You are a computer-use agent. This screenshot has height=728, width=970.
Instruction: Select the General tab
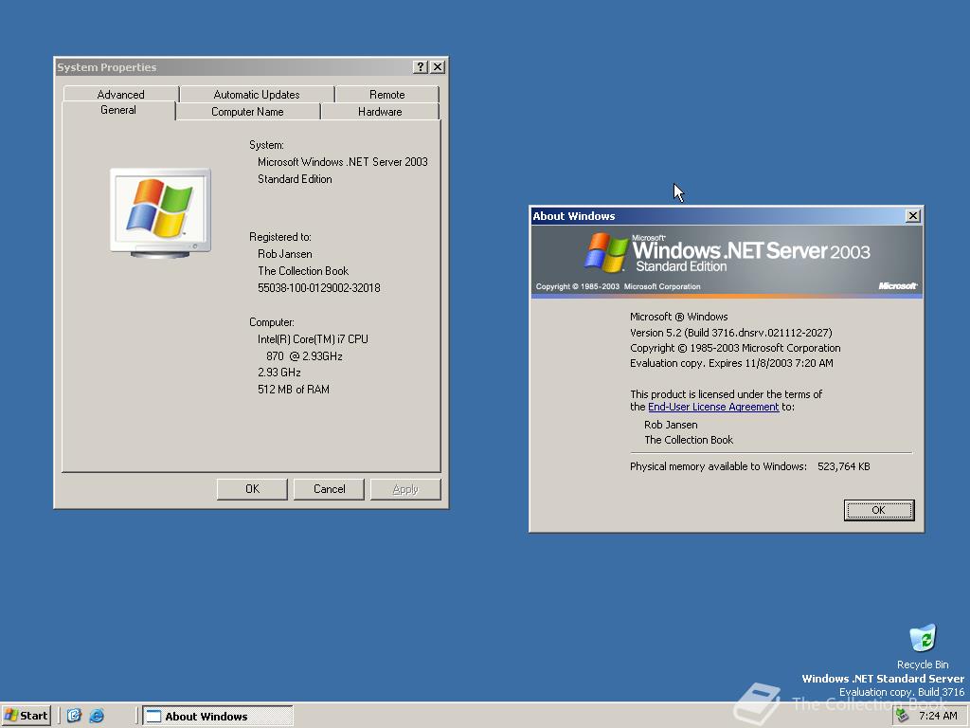coord(118,110)
